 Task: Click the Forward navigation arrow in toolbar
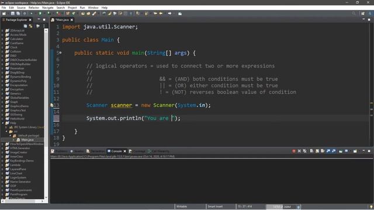169,13
